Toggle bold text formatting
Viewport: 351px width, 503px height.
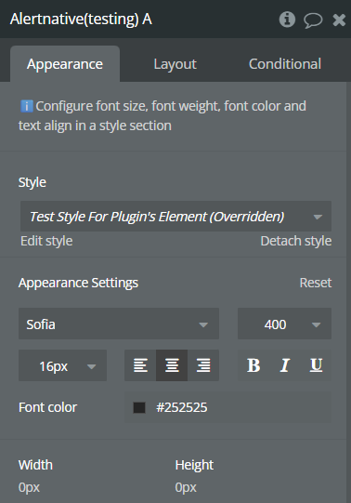point(253,365)
